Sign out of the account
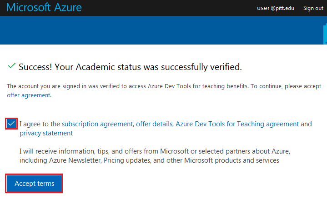This screenshot has width=327, height=204. (x=313, y=8)
